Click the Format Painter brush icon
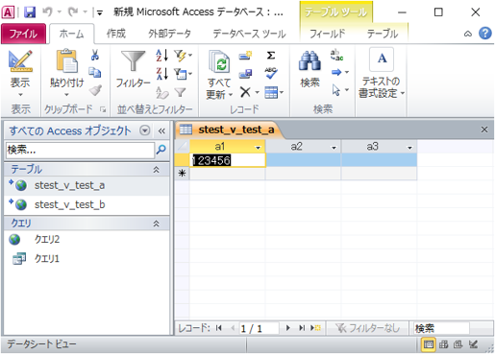This screenshot has width=495, height=354. click(x=95, y=91)
